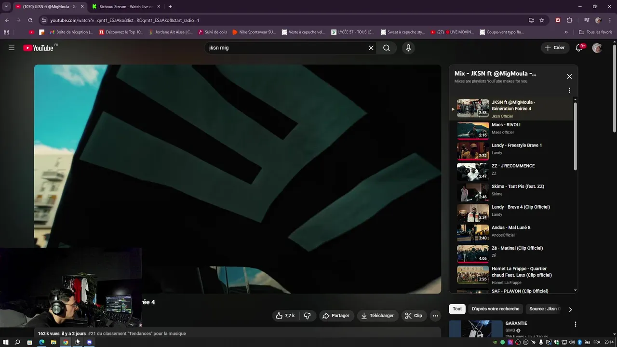This screenshot has width=617, height=347.
Task: Select the Maes officiel channel name
Action: [502, 132]
